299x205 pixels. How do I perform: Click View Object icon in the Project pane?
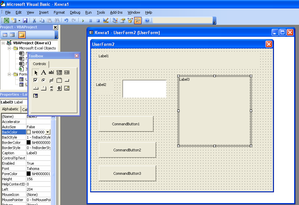12,35
